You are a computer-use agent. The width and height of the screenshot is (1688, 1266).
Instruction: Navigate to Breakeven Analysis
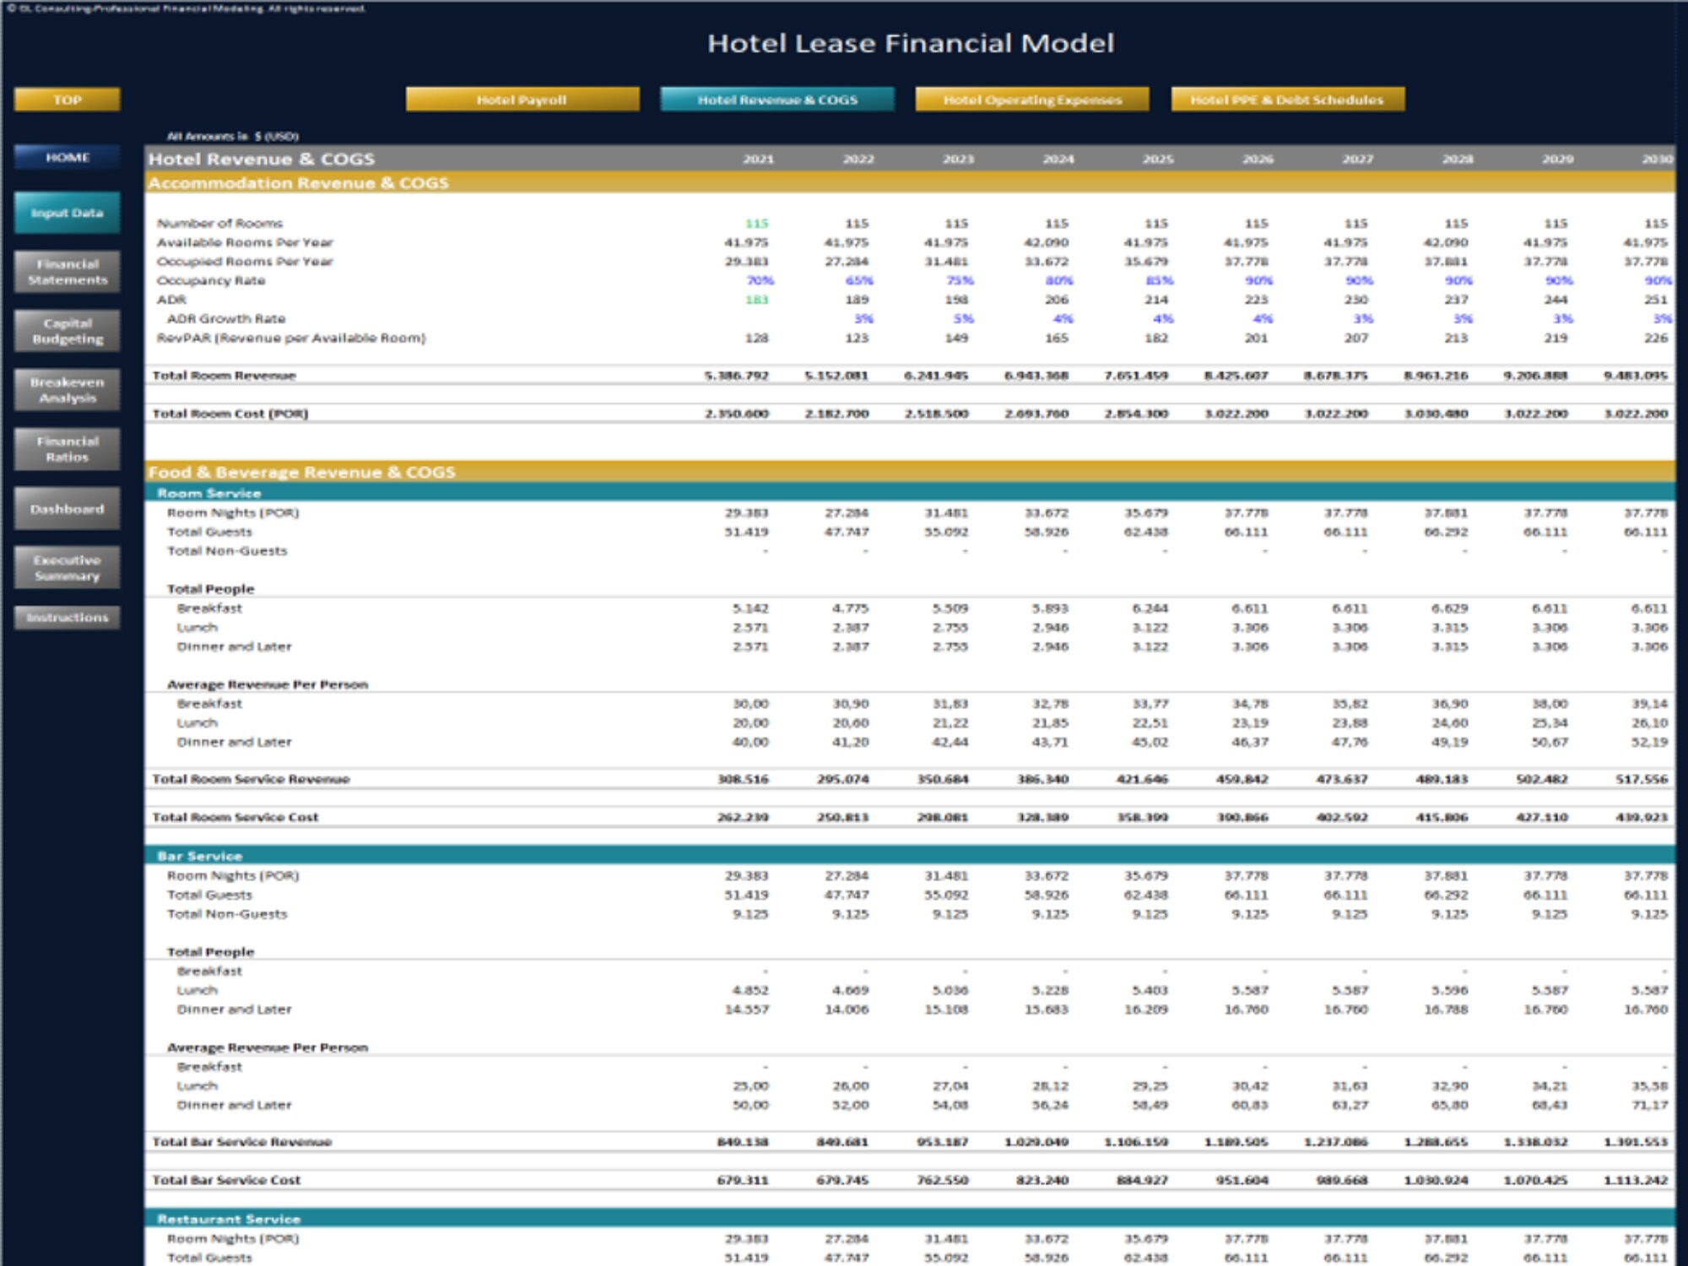(67, 389)
